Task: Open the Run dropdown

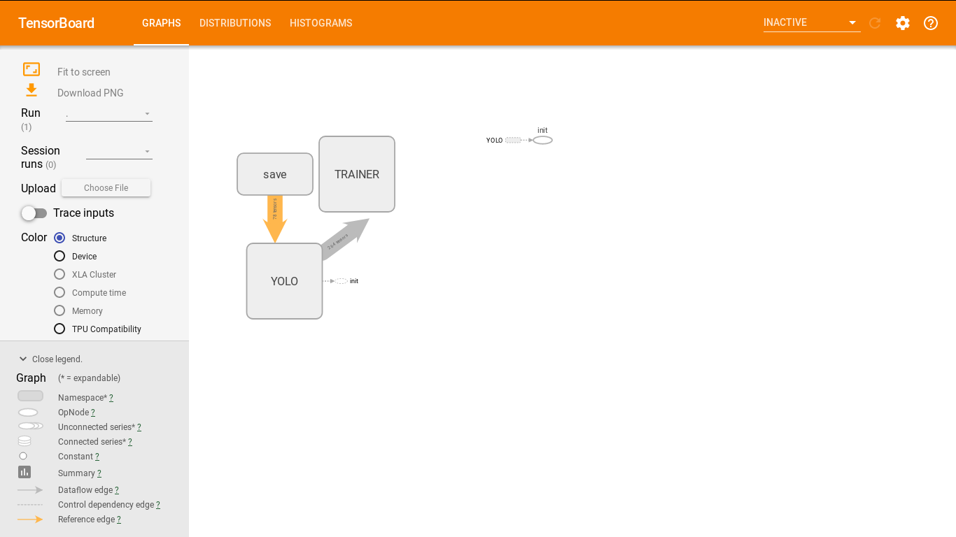Action: (x=109, y=113)
